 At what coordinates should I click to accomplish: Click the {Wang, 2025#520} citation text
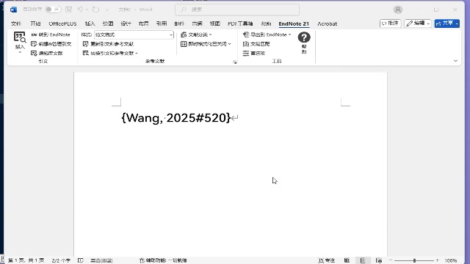click(x=176, y=118)
